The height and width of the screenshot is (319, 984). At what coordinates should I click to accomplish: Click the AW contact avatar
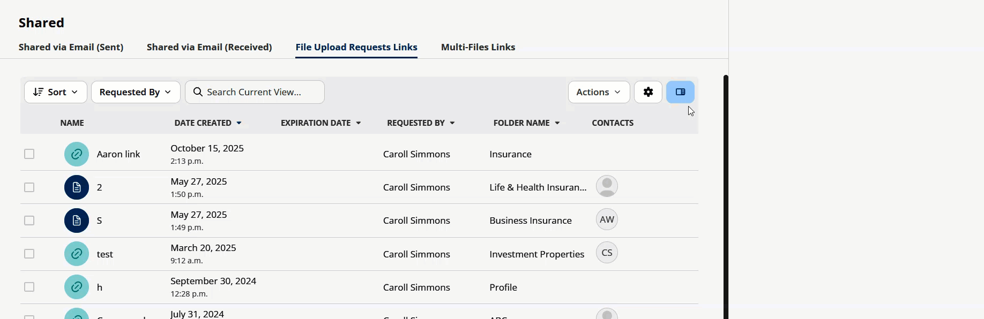(x=607, y=219)
